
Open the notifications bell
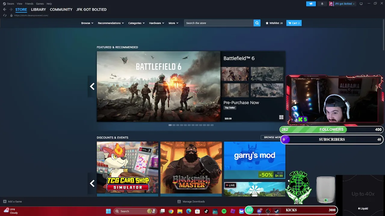pyautogui.click(x=322, y=4)
